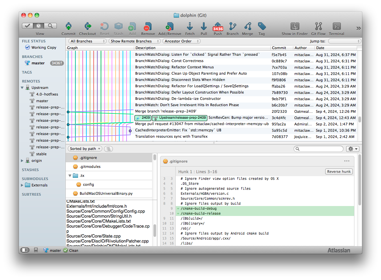
Task: Select Upstream stable remote branch
Action: pos(41,154)
